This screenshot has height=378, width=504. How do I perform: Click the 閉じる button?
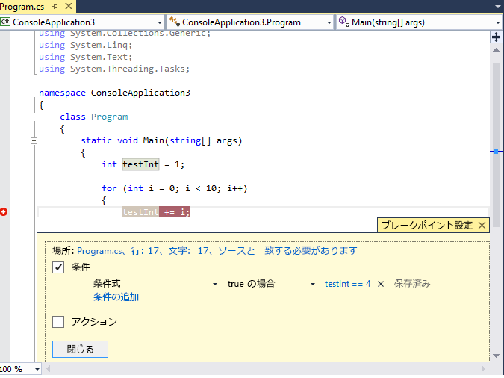point(80,349)
